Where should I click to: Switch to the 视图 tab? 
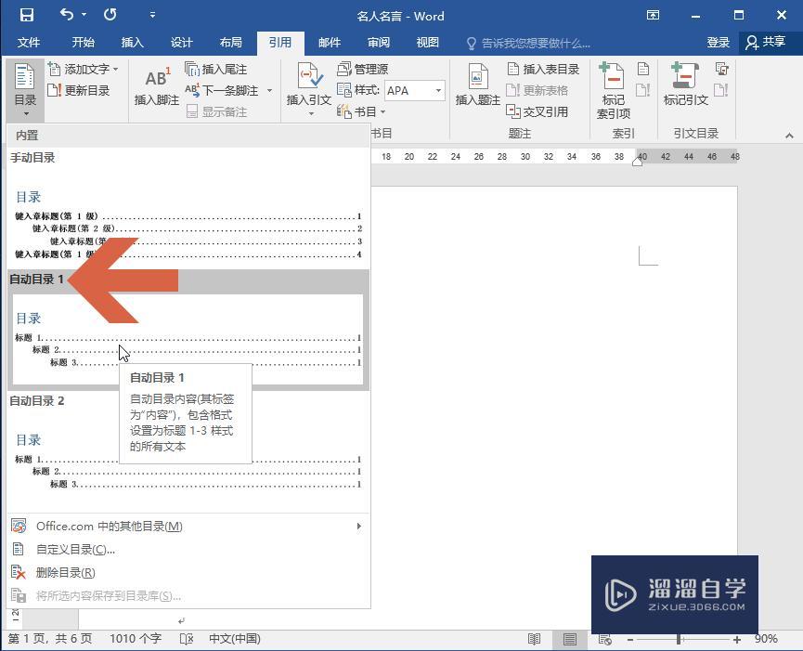click(x=428, y=43)
